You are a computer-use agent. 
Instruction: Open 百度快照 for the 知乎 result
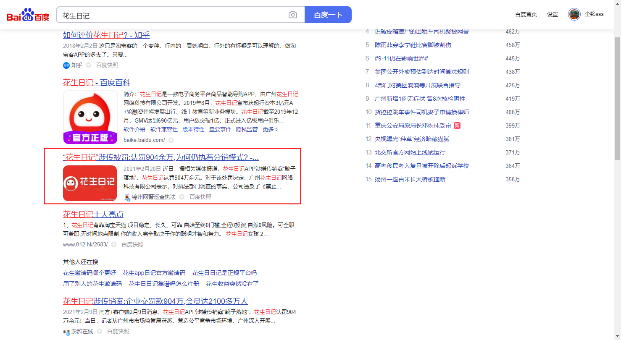click(x=107, y=65)
